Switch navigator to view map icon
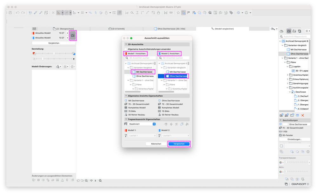The image size is (317, 194). pyautogui.click(x=289, y=31)
